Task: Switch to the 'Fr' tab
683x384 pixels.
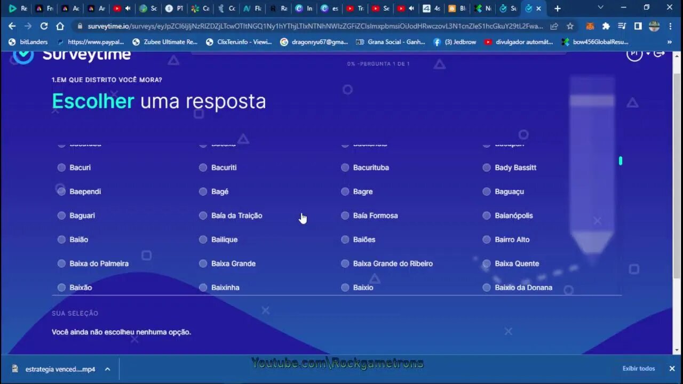Action: point(44,9)
